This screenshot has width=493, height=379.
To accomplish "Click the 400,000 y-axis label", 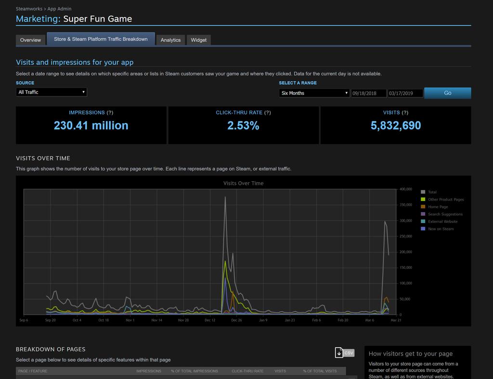I will click(x=405, y=189).
